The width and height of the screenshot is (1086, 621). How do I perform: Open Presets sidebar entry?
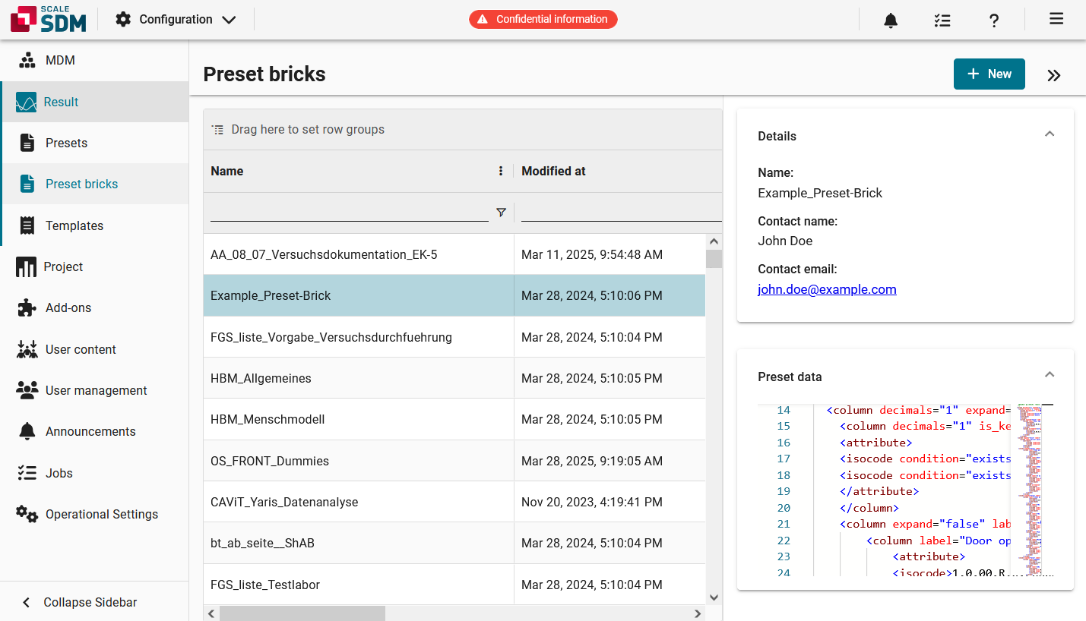pyautogui.click(x=94, y=143)
